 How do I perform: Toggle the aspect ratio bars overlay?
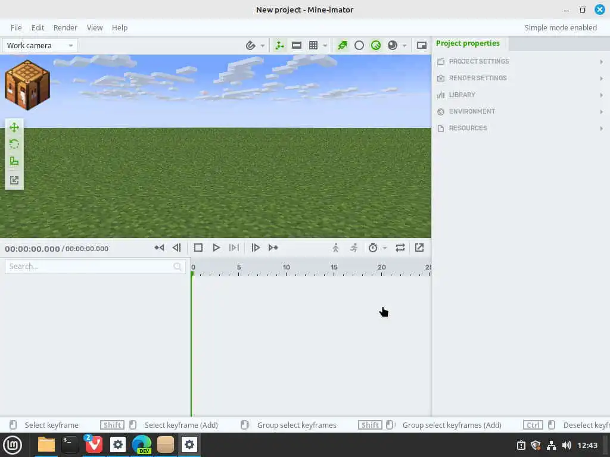pos(297,45)
